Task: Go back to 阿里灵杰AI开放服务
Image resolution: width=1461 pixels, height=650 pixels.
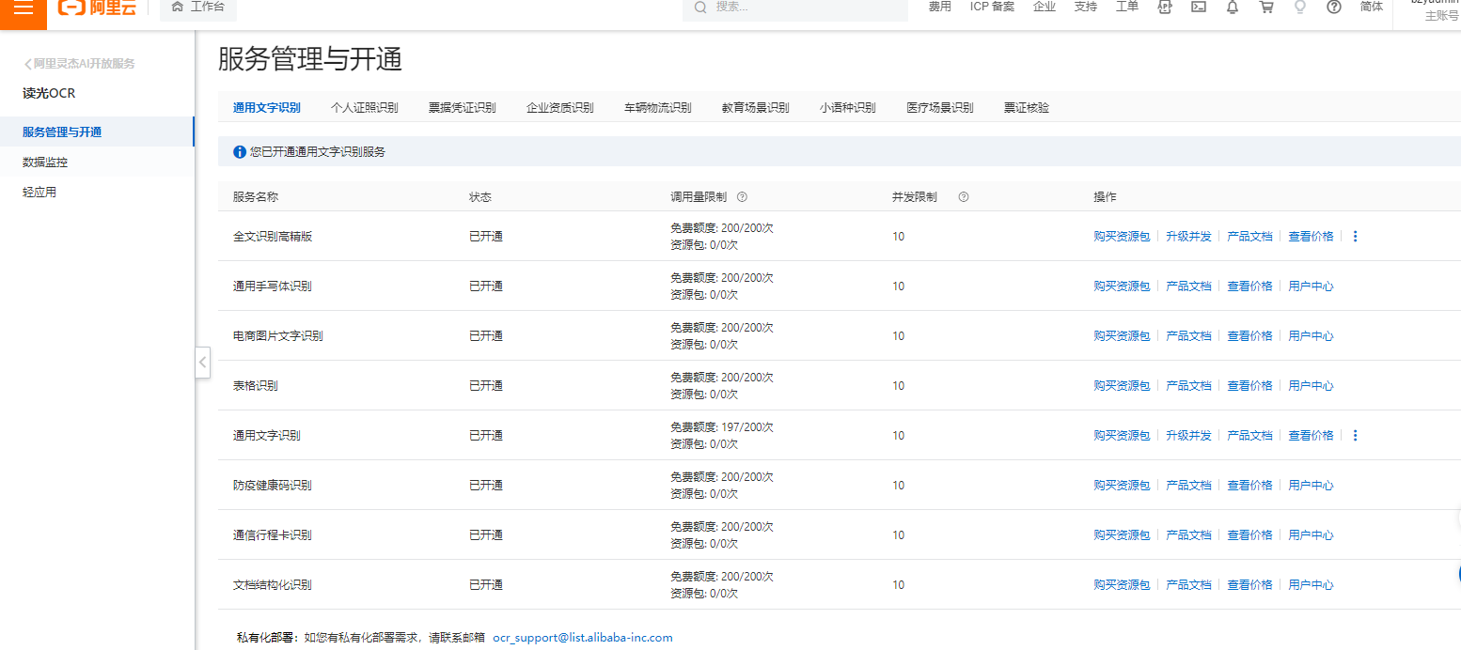Action: [x=79, y=64]
